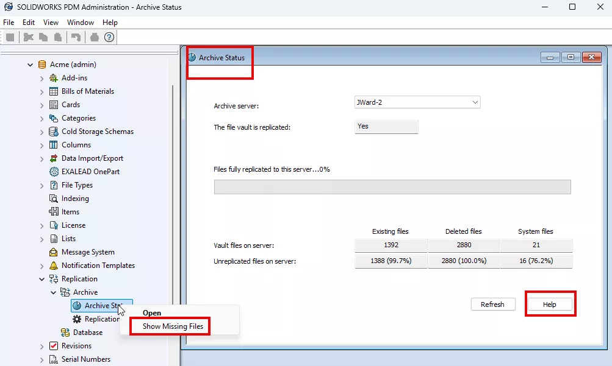This screenshot has width=612, height=366.
Task: Click the Cards icon in tree
Action: 54,105
